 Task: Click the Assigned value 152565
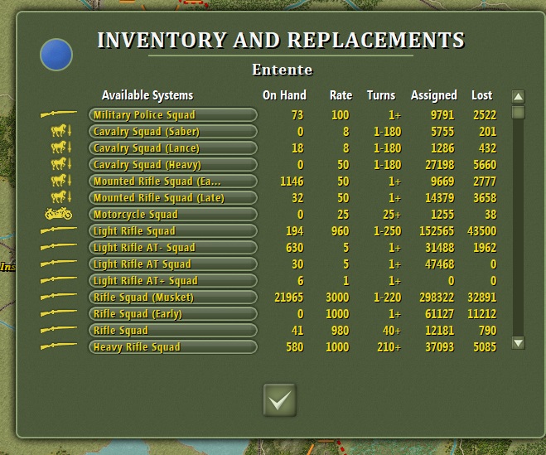click(437, 231)
